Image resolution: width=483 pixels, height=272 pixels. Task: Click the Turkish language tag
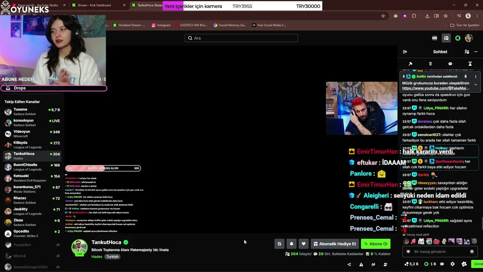click(112, 257)
